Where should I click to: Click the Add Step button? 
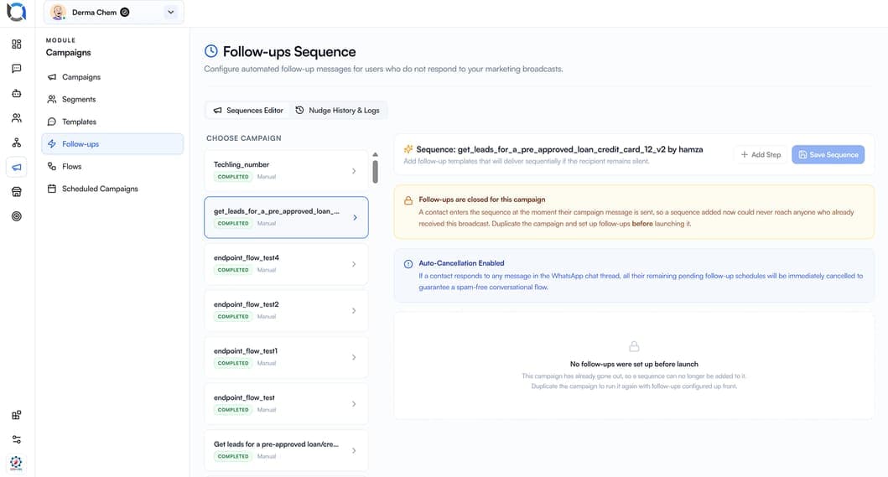pos(761,154)
